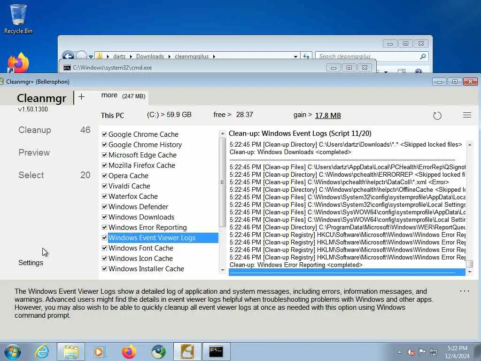Viewport: 481px width, 361px height.
Task: Toggle Microsoft Edge Cache checkbox
Action: (x=104, y=155)
